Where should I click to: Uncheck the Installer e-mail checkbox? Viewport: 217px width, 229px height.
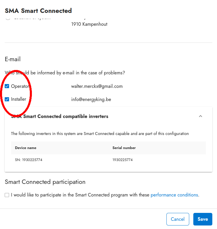pos(7,99)
